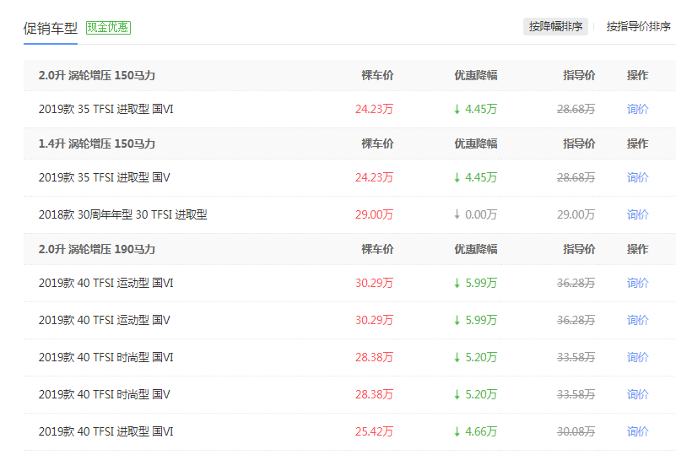
Task: Click 询价 for 2019款 35 TFSI 进取型 国VI
Action: pyautogui.click(x=638, y=109)
